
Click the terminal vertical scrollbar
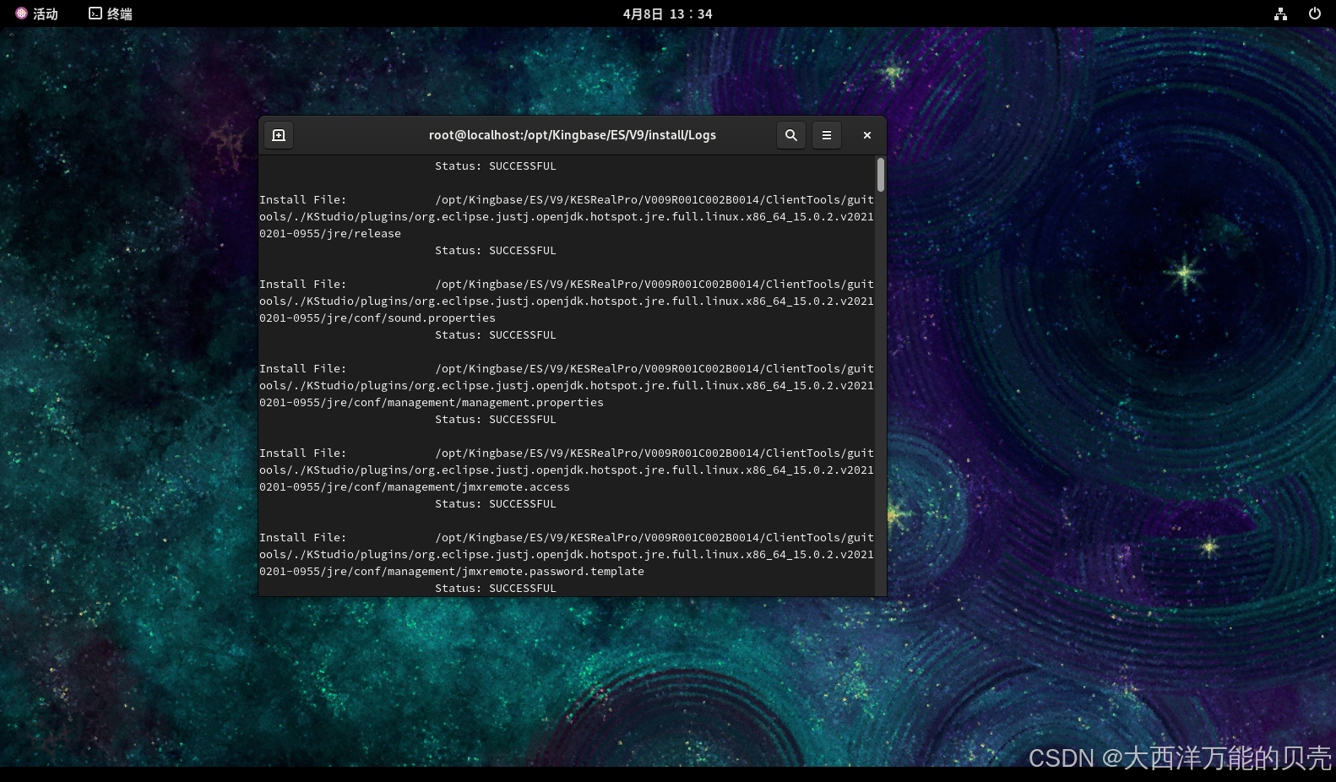(881, 175)
